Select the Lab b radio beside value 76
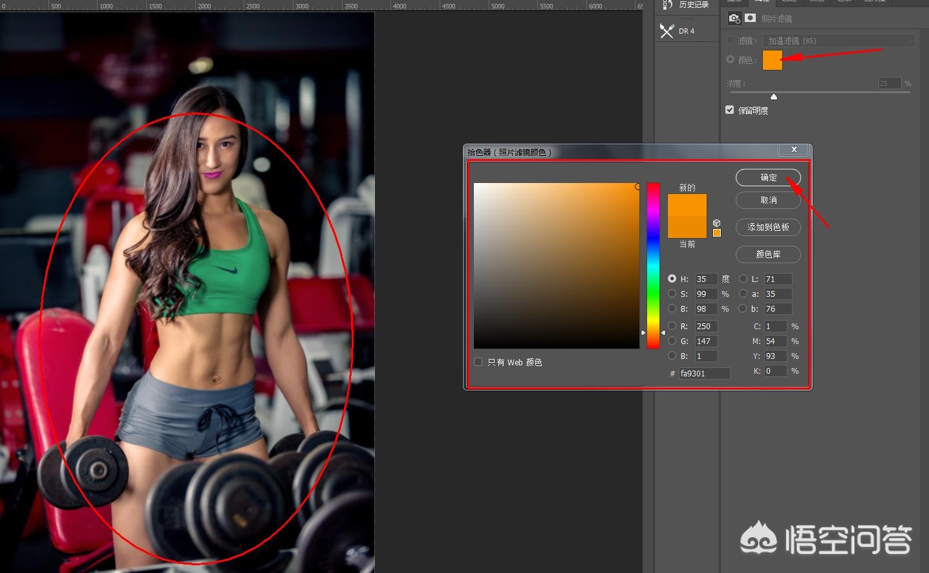929x573 pixels. click(743, 308)
